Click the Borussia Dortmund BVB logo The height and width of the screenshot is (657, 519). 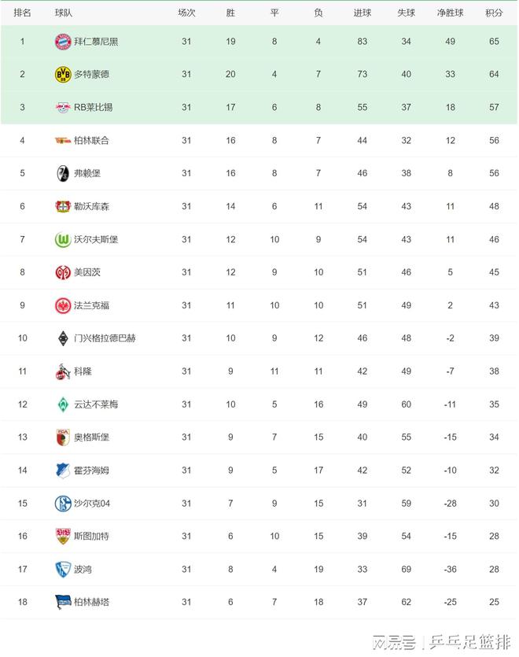coord(63,74)
